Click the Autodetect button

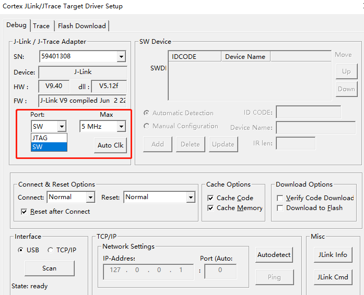pyautogui.click(x=274, y=255)
